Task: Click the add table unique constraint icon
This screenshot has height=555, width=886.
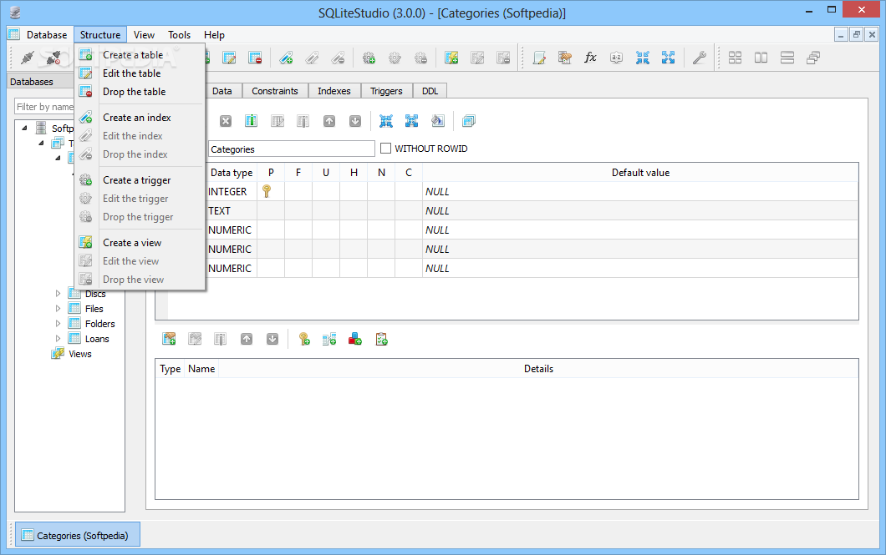Action: (355, 339)
